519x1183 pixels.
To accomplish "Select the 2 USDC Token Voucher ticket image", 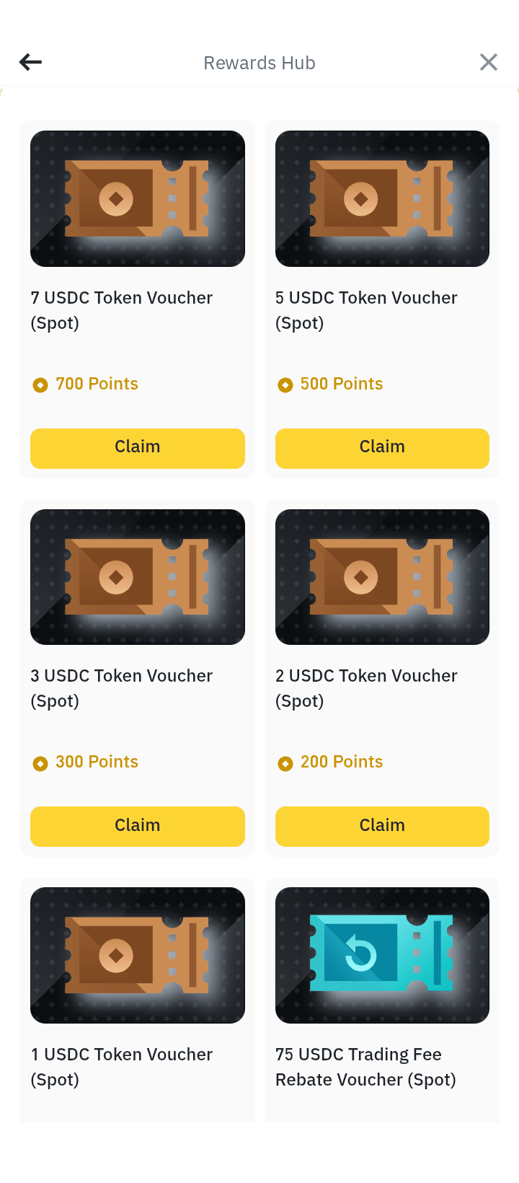I will (382, 577).
